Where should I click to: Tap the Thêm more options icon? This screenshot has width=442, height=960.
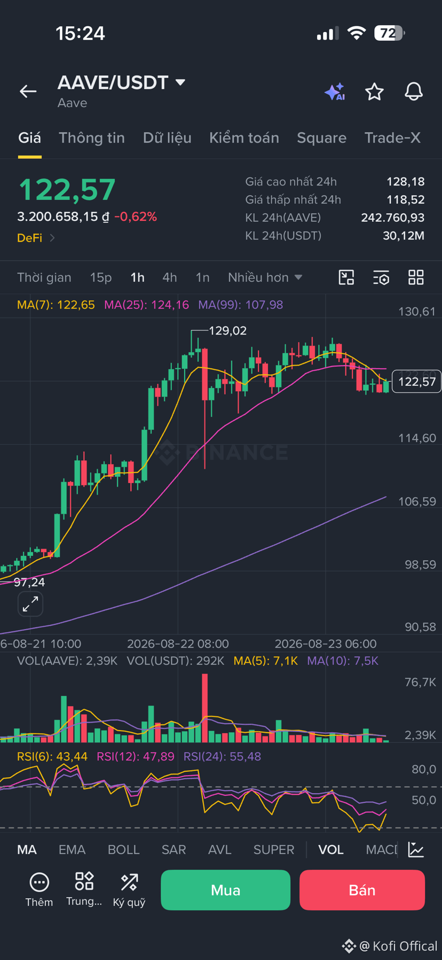[x=39, y=889]
